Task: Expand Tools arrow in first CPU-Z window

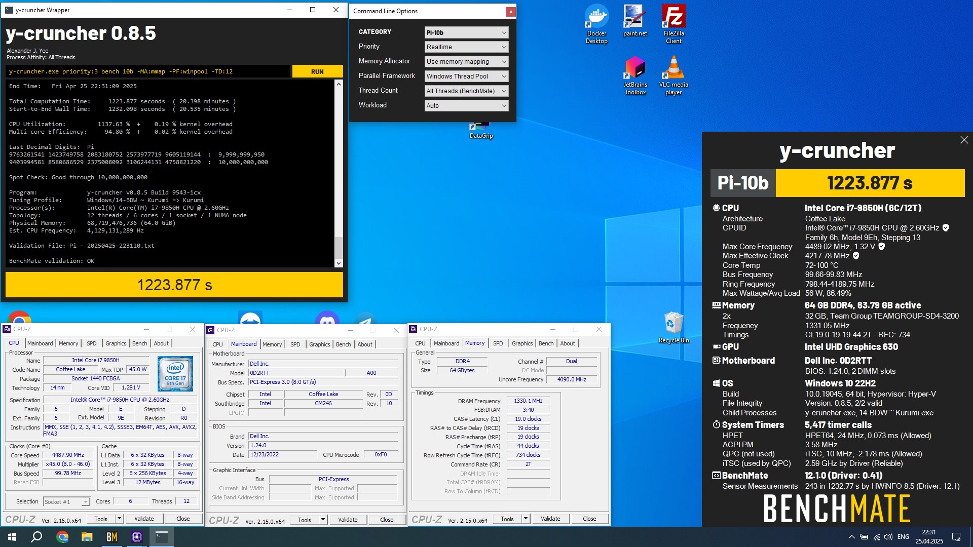Action: coord(119,519)
